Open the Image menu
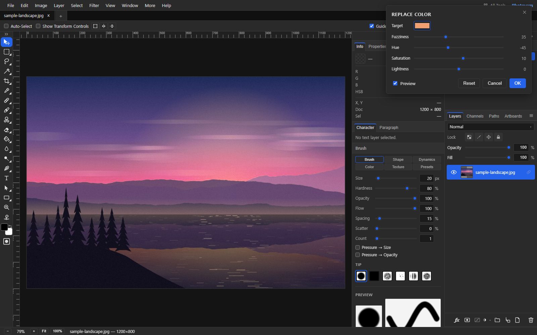 41,5
